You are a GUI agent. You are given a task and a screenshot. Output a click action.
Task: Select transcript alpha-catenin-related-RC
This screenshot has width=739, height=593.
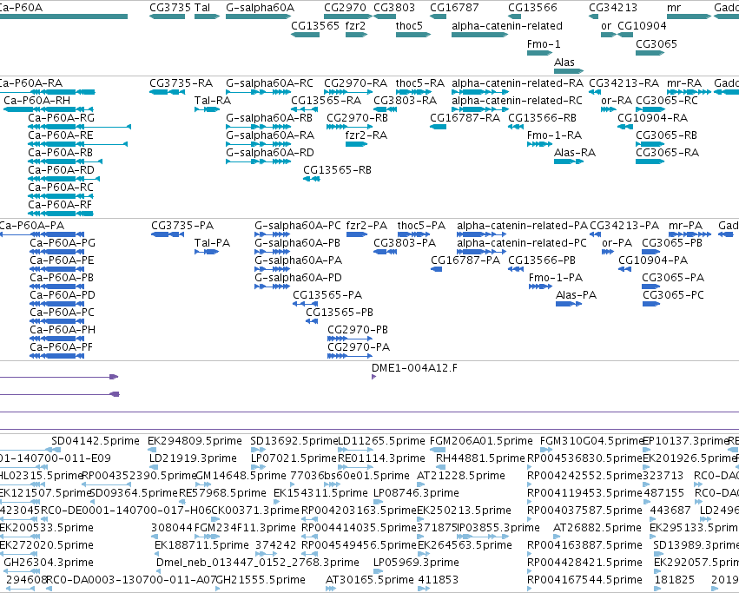[517, 101]
